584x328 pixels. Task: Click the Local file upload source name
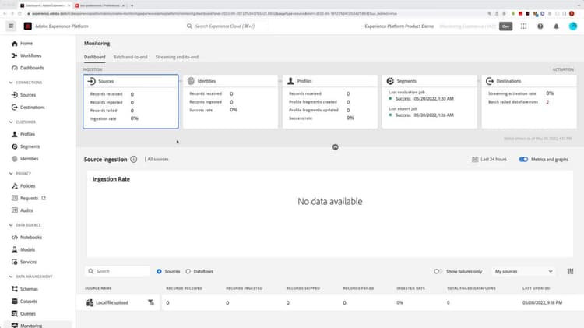click(x=111, y=302)
